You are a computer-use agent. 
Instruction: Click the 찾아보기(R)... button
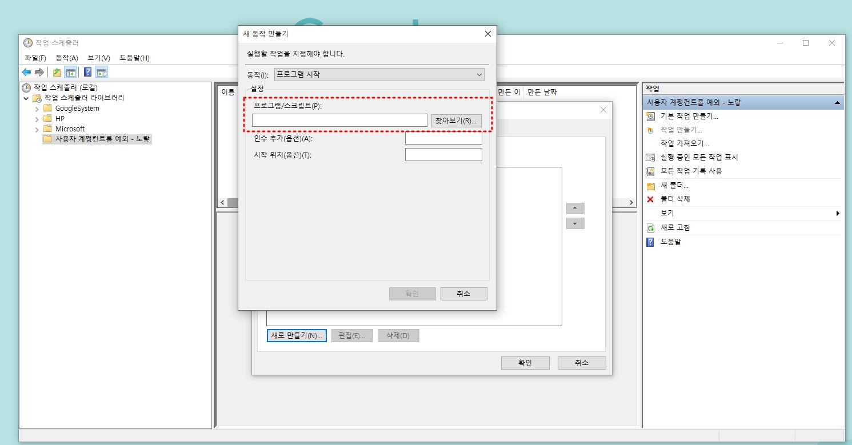coord(457,121)
